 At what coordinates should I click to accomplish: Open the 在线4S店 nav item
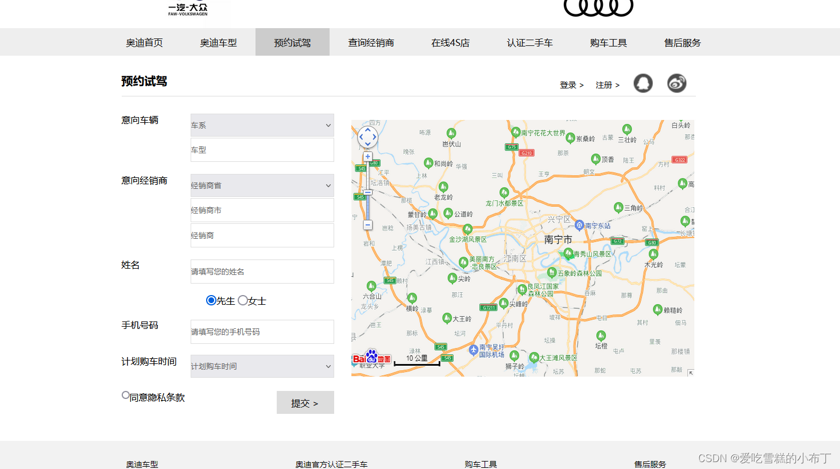coord(451,42)
